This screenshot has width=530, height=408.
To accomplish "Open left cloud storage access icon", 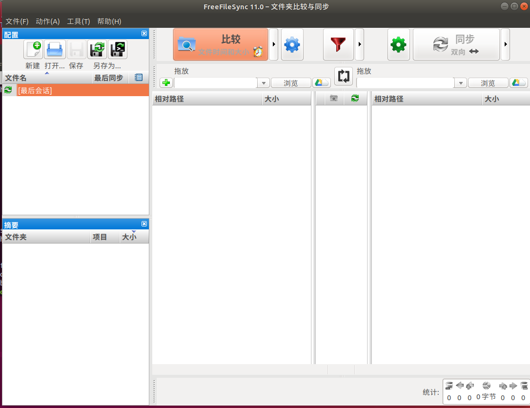I will [321, 83].
